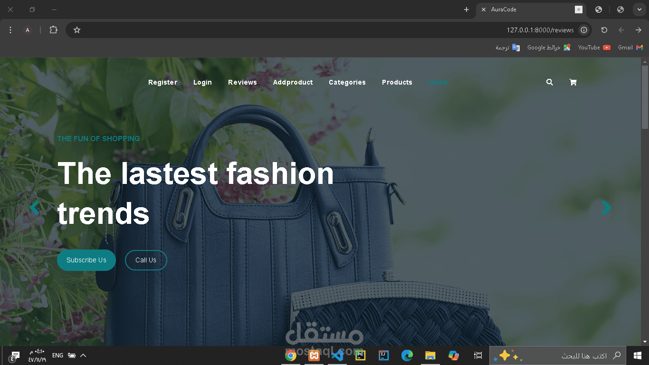Open PyCharm from the taskbar
649x365 pixels.
361,355
